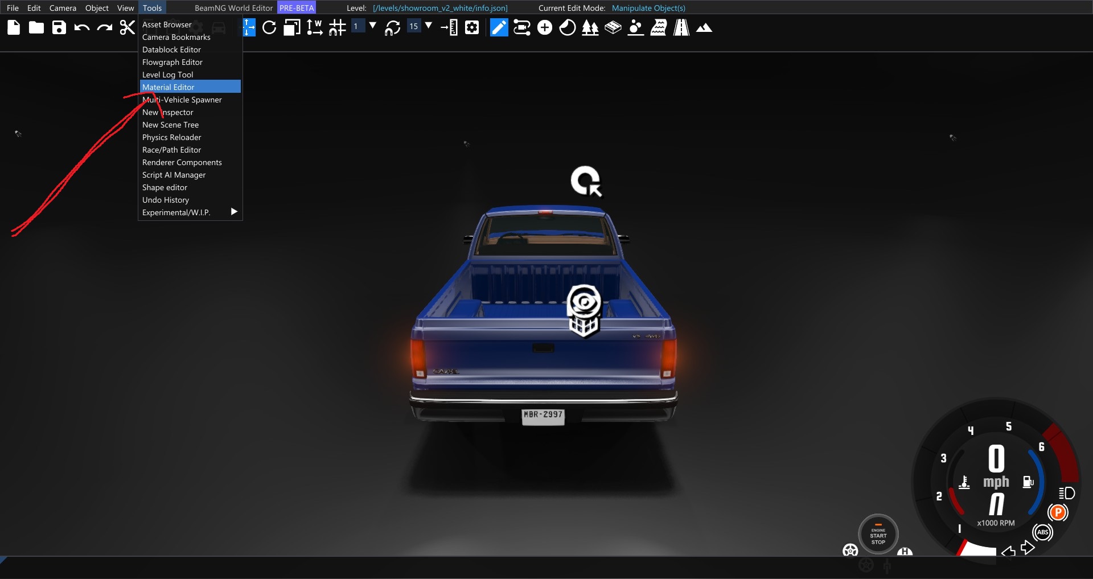Select the scale gizmo tool

292,27
